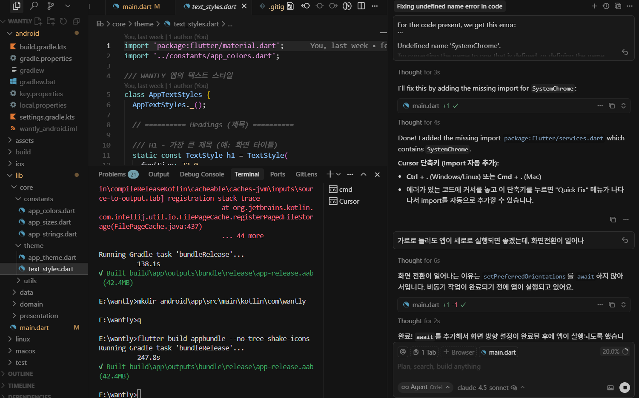The image size is (639, 398).
Task: Create a new terminal with plus icon
Action: [330, 174]
